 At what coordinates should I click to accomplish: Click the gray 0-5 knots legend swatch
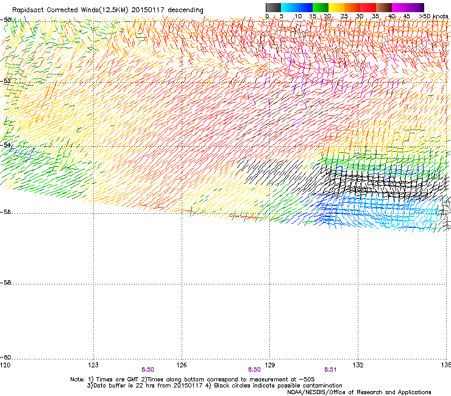coord(273,7)
